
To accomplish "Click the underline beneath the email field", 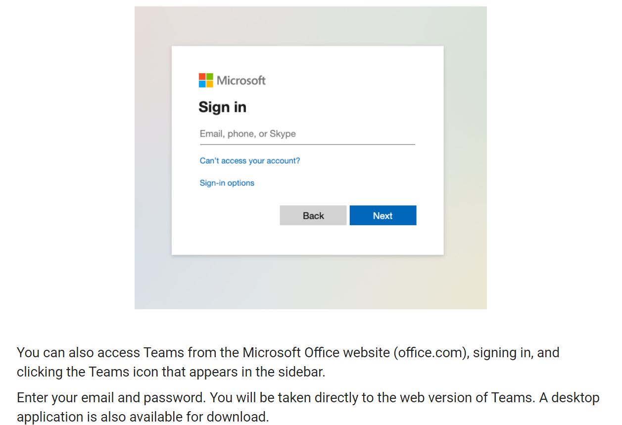I will coord(307,144).
